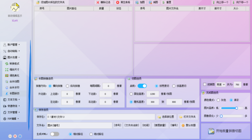The image size is (252, 140).
Task: Click the 图片文件名 column header
Action: [x=172, y=8]
